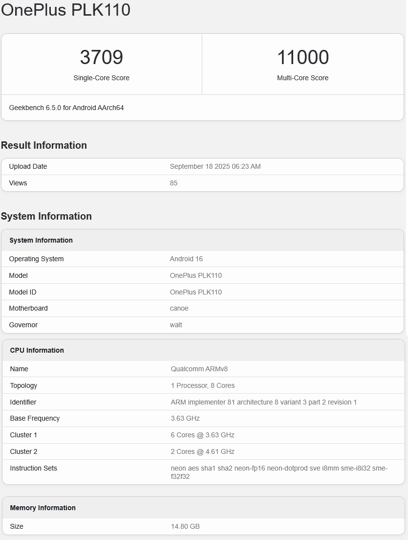Click the Model ID row label
Image resolution: width=409 pixels, height=540 pixels.
coord(22,292)
